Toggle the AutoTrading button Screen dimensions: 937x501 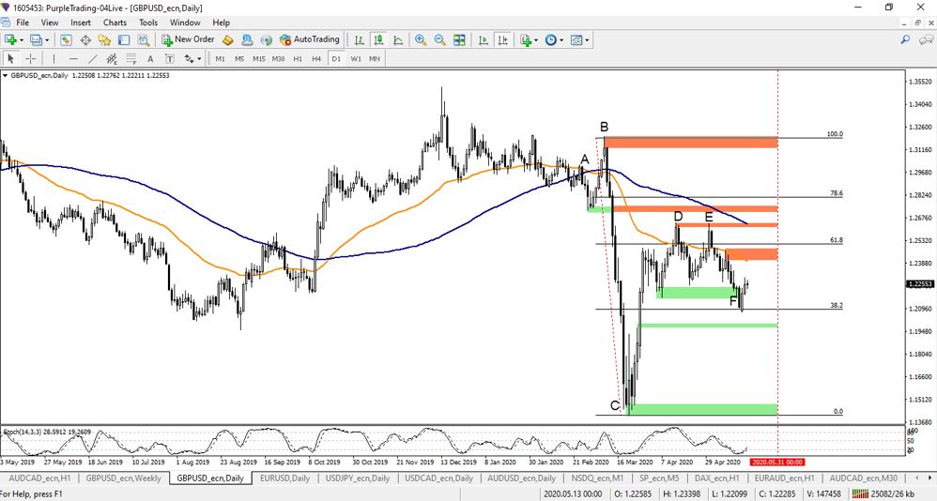(308, 39)
